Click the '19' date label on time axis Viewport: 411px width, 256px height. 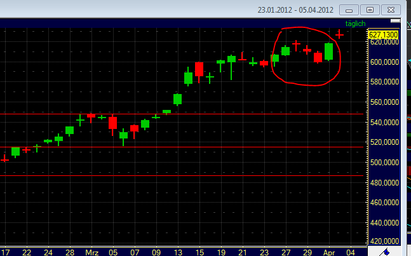pos(221,253)
